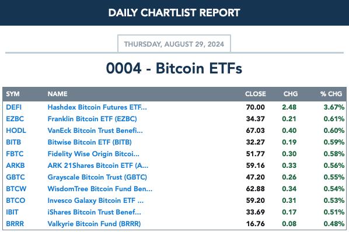Viewport: 349px width, 232px height.
Task: Open the EZBC symbol link
Action: click(x=15, y=119)
